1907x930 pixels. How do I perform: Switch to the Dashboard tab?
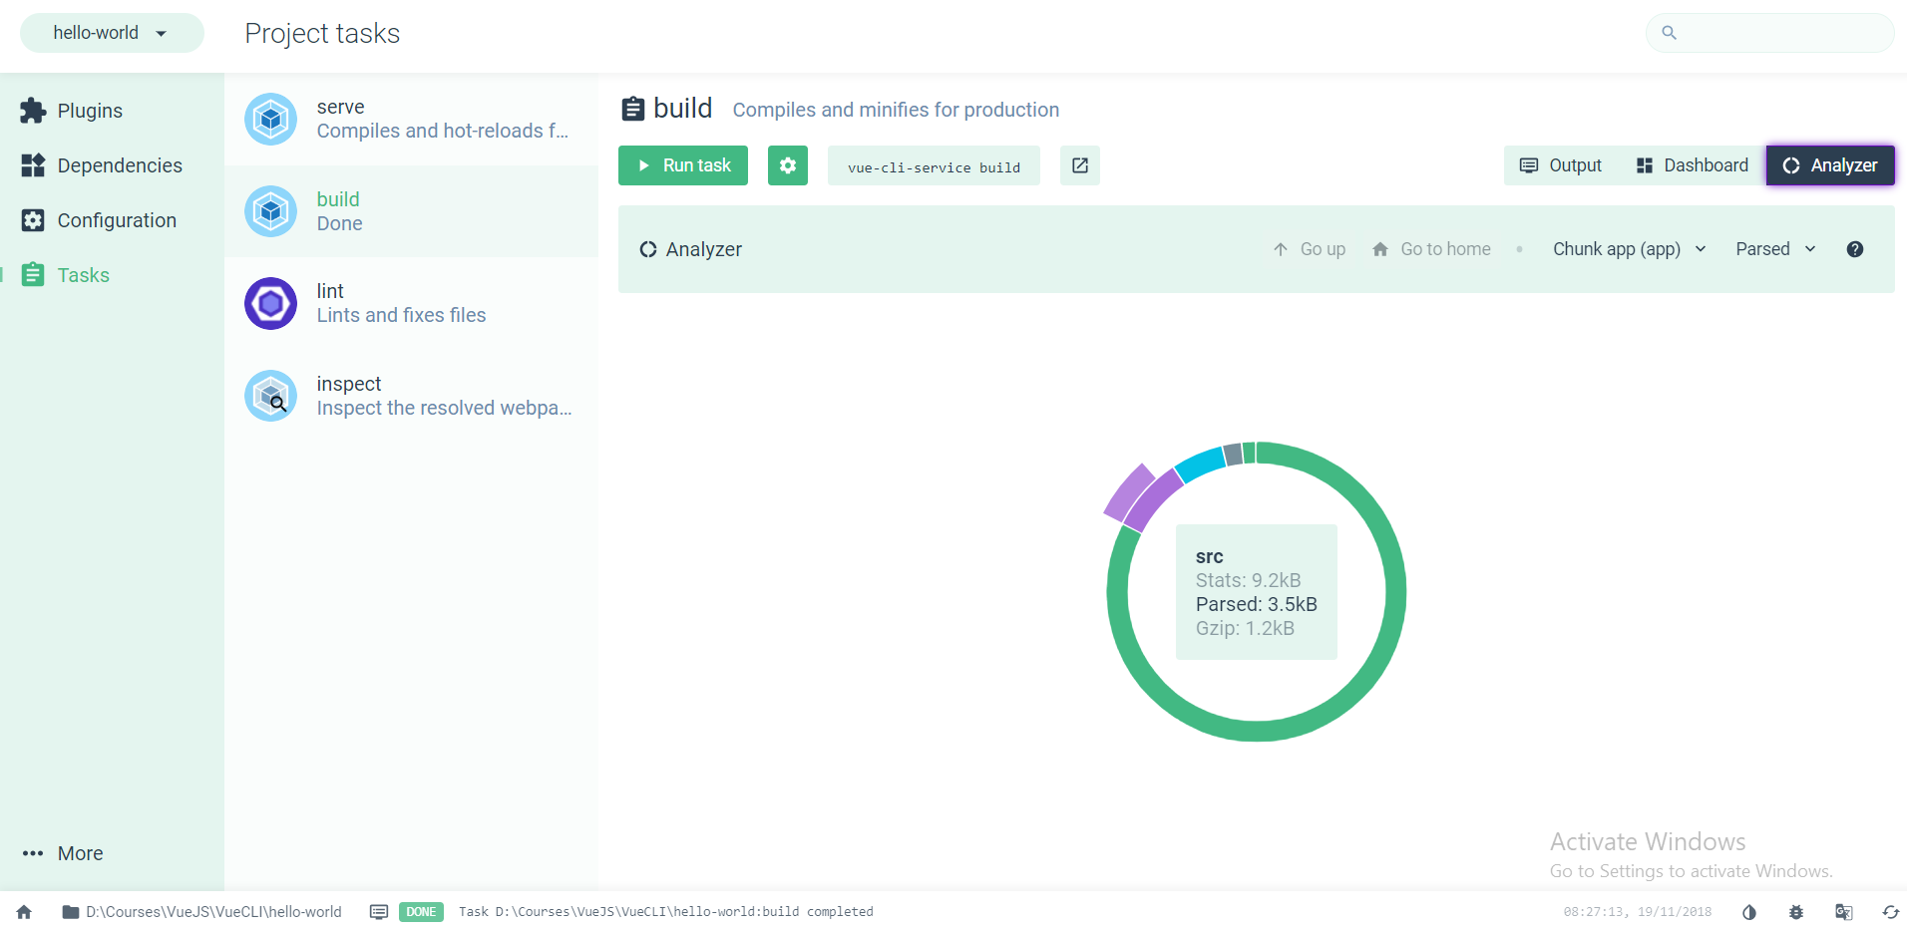coord(1693,165)
